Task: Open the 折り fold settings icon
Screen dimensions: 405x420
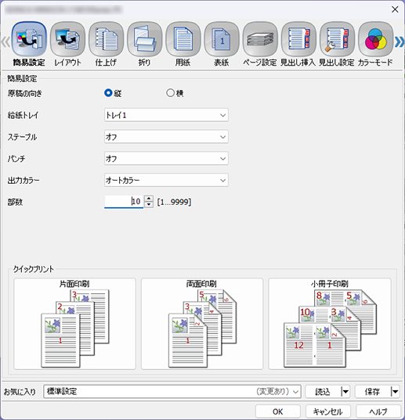Action: [x=145, y=39]
